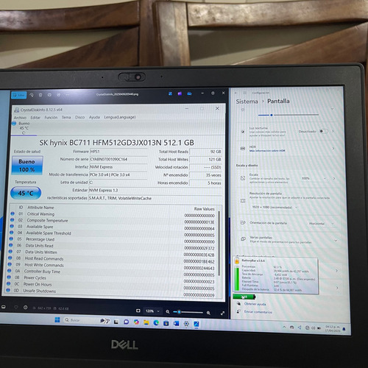Open Settings gear from the taskbar
This screenshot has width=368, height=368.
point(186,324)
